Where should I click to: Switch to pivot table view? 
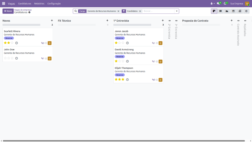click(240, 11)
